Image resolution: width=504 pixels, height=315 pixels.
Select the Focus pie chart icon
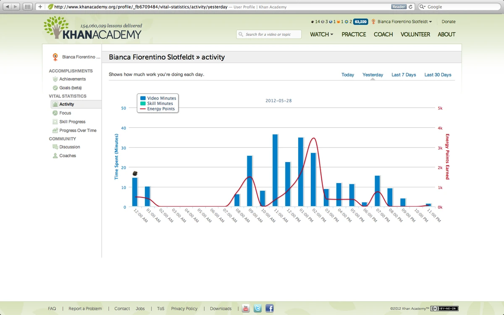click(55, 113)
